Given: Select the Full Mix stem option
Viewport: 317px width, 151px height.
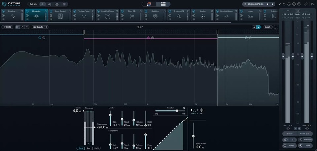Looking at the screenshot, I should point(33,4).
